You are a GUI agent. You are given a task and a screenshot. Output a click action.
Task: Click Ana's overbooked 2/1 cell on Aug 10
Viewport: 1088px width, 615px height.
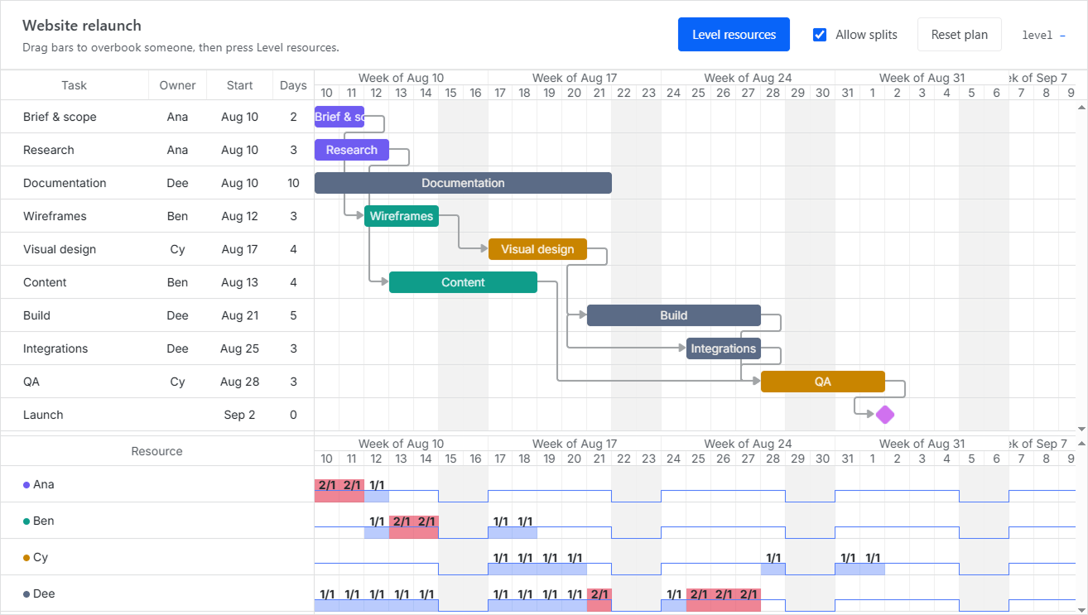[327, 490]
